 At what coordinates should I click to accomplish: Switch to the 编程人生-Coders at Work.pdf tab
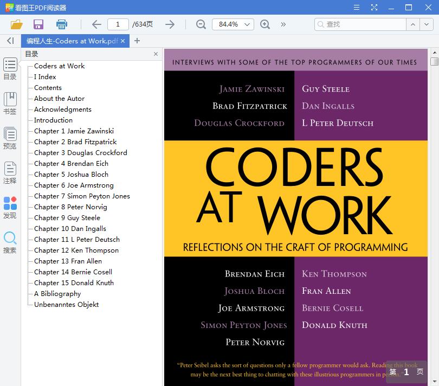point(72,41)
